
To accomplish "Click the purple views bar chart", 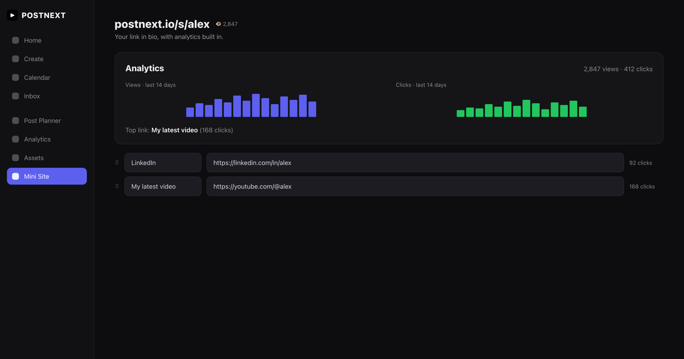I will (251, 106).
